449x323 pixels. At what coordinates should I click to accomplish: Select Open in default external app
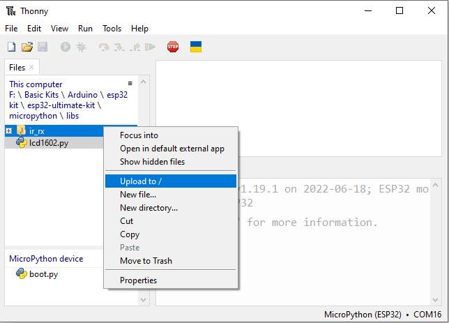[x=171, y=149]
